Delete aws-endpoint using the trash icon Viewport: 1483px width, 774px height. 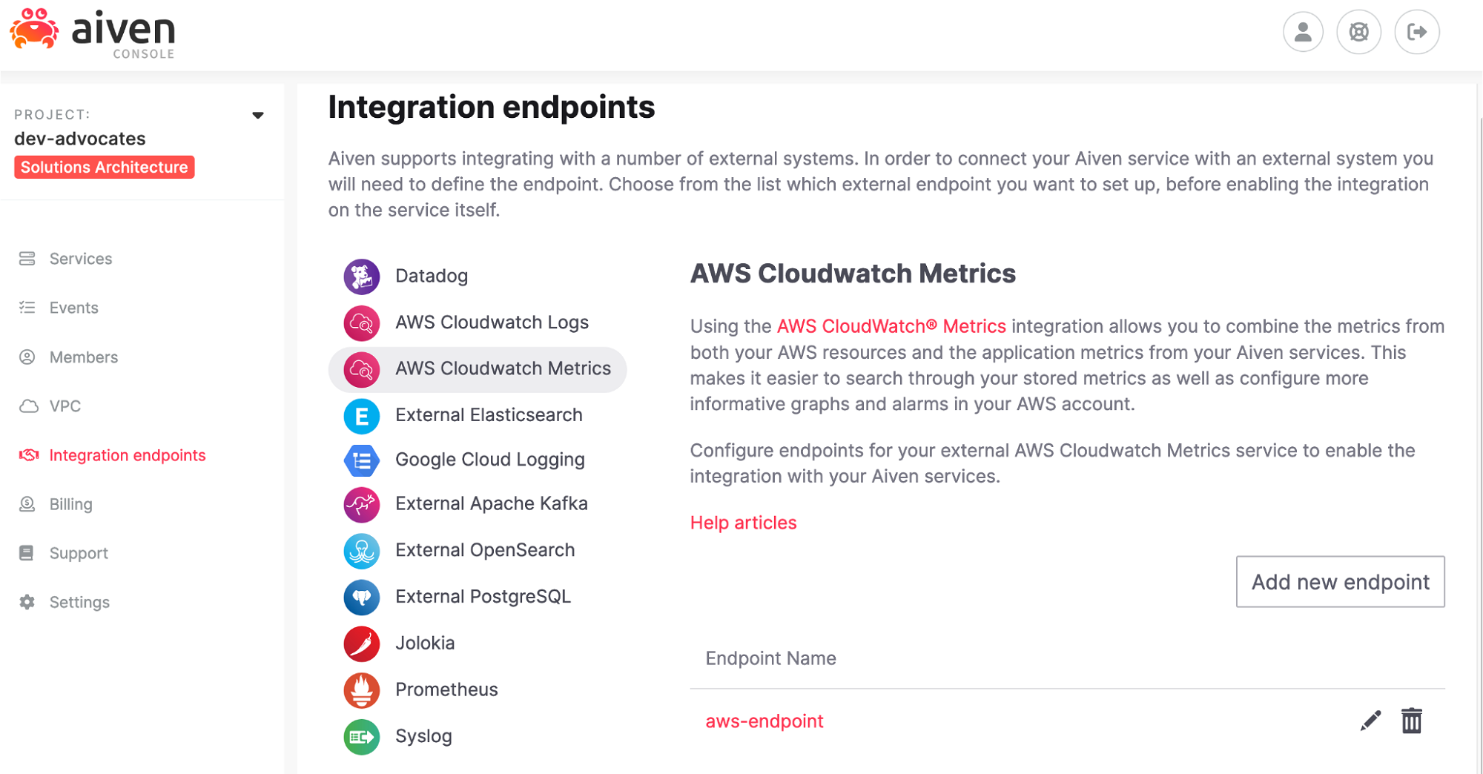(x=1412, y=720)
